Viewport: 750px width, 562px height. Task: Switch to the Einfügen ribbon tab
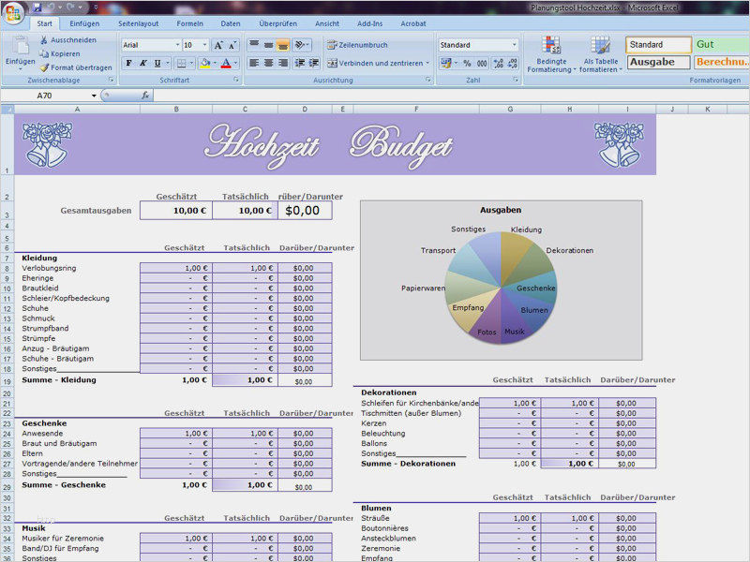pyautogui.click(x=84, y=23)
